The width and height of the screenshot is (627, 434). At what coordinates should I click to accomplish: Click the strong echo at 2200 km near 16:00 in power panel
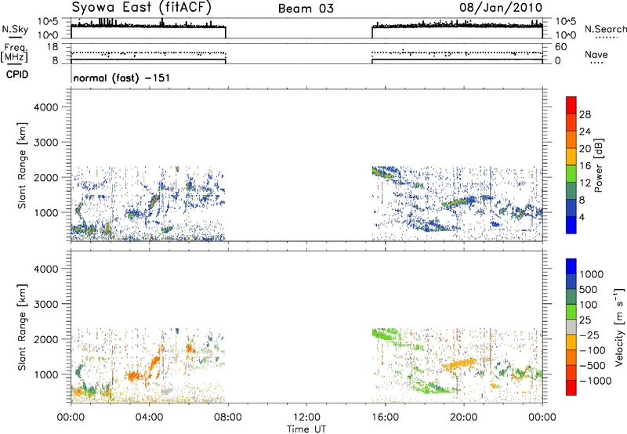pos(382,172)
